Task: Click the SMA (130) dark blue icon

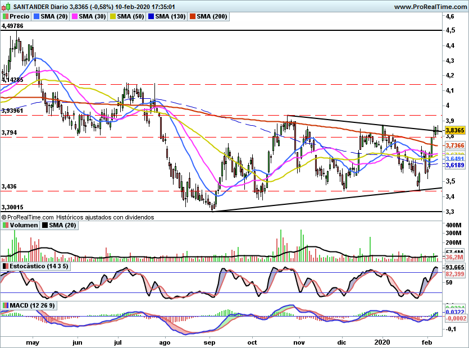Action: coord(151,16)
